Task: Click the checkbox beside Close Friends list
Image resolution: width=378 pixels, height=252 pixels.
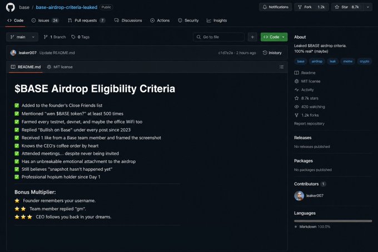Action: pyautogui.click(x=17, y=105)
